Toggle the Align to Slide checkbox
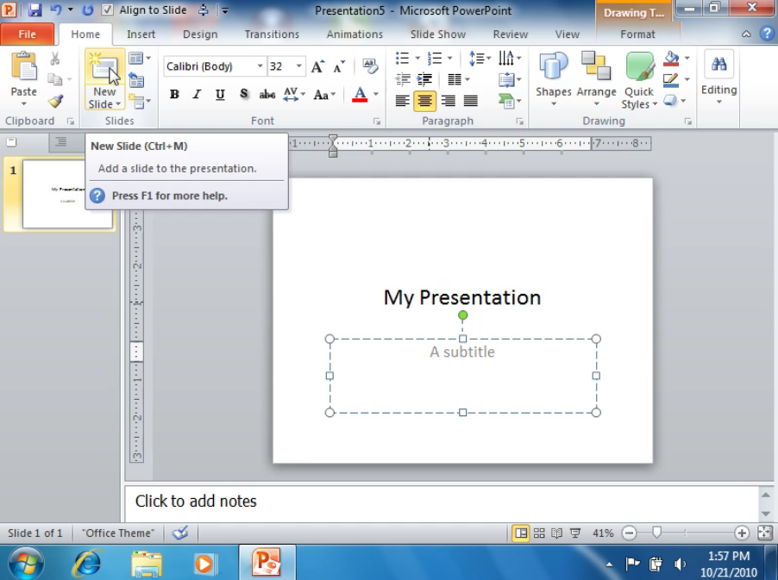This screenshot has height=580, width=778. pyautogui.click(x=108, y=10)
